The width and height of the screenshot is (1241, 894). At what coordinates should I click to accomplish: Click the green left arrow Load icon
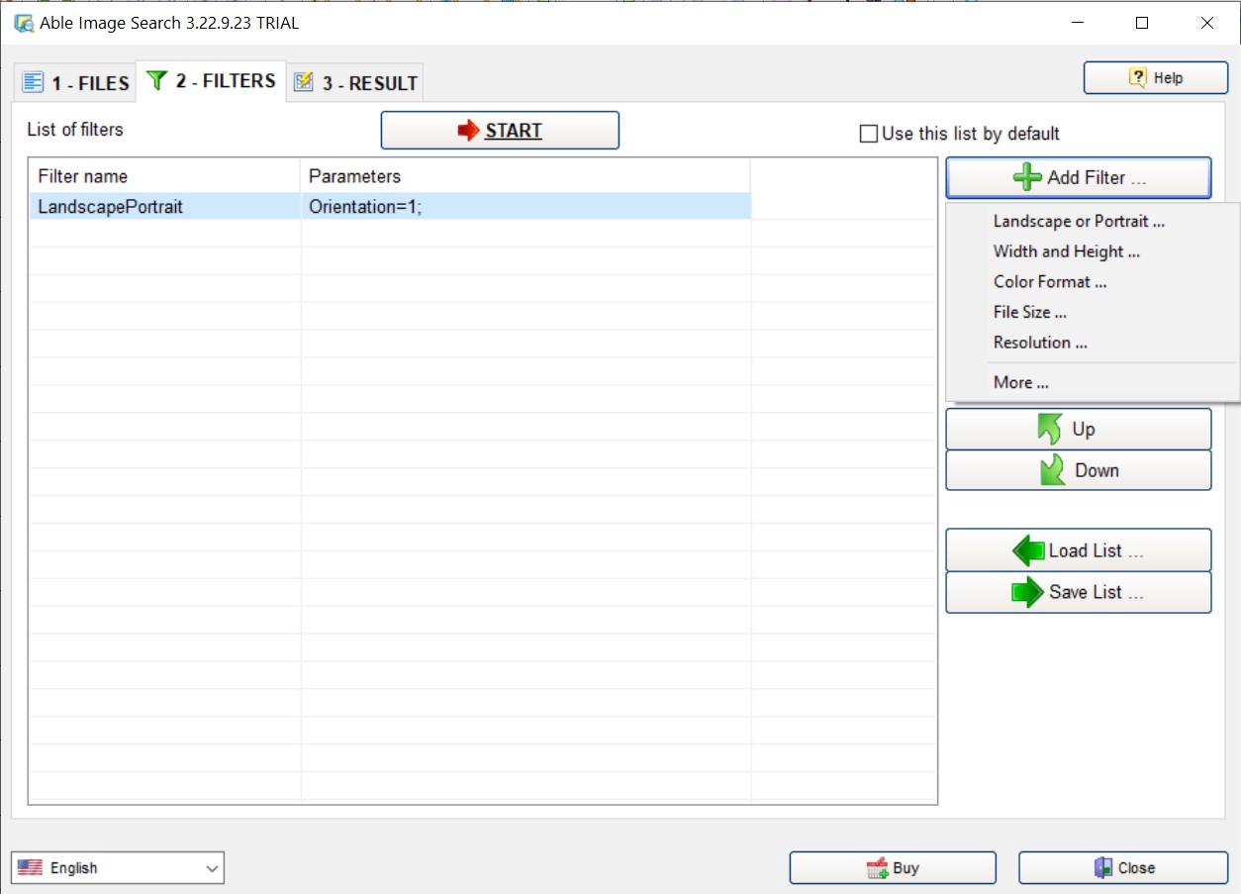click(x=1028, y=550)
